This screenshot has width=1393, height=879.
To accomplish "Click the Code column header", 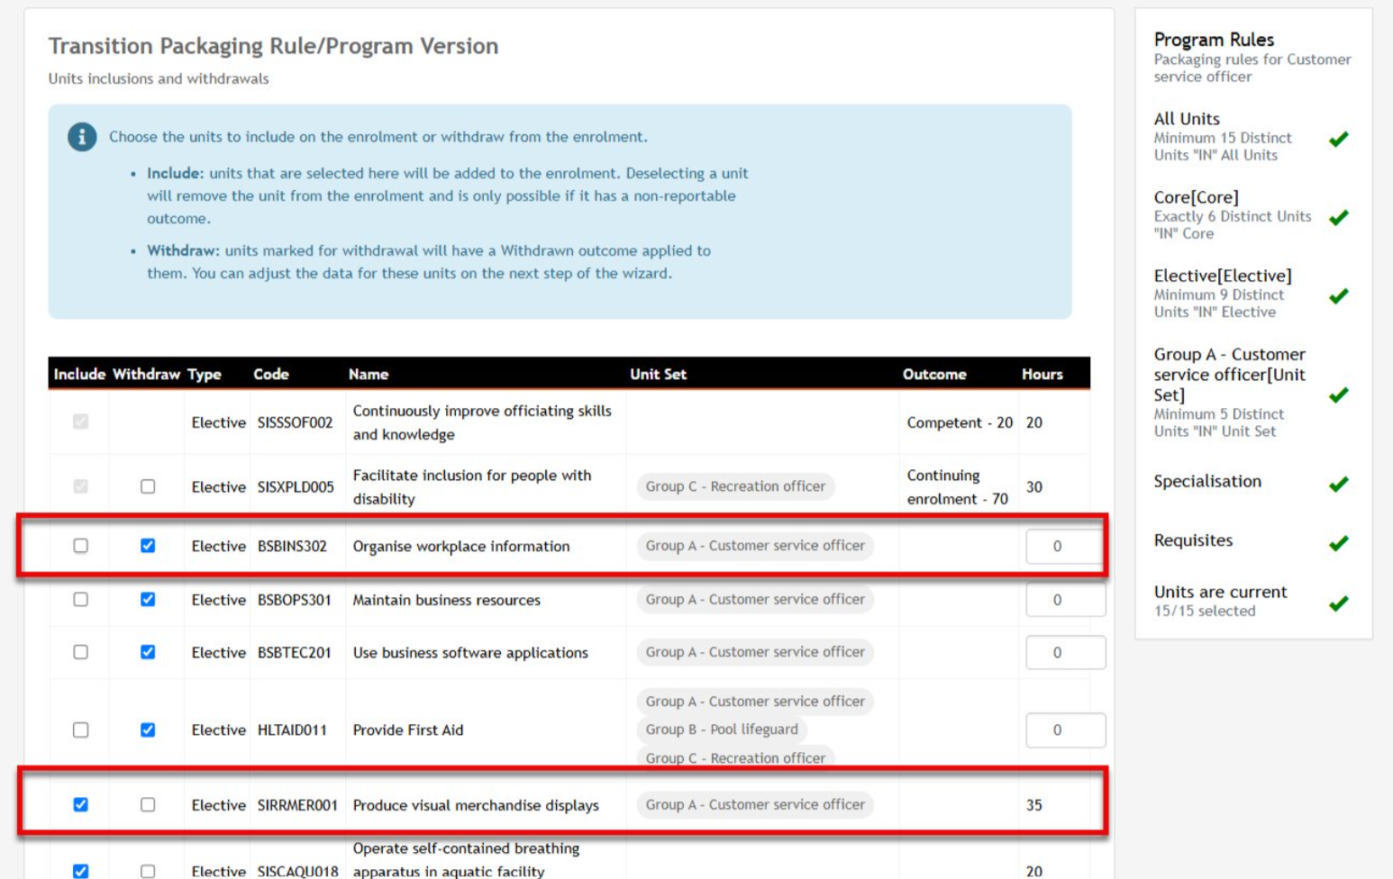I will [271, 375].
